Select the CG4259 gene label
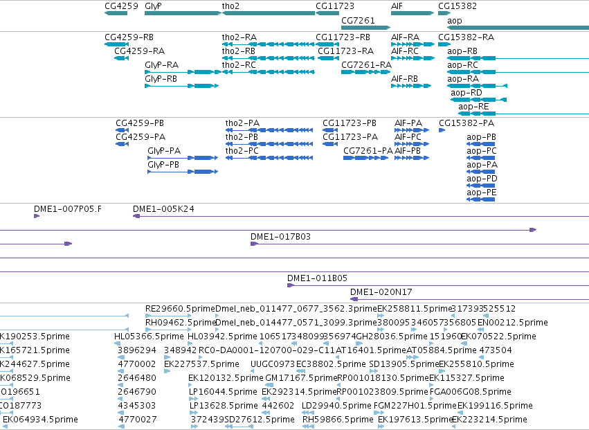 point(121,6)
